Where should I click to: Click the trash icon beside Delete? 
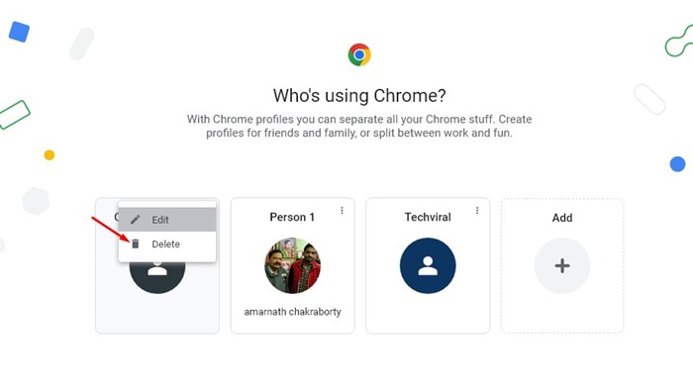point(136,243)
